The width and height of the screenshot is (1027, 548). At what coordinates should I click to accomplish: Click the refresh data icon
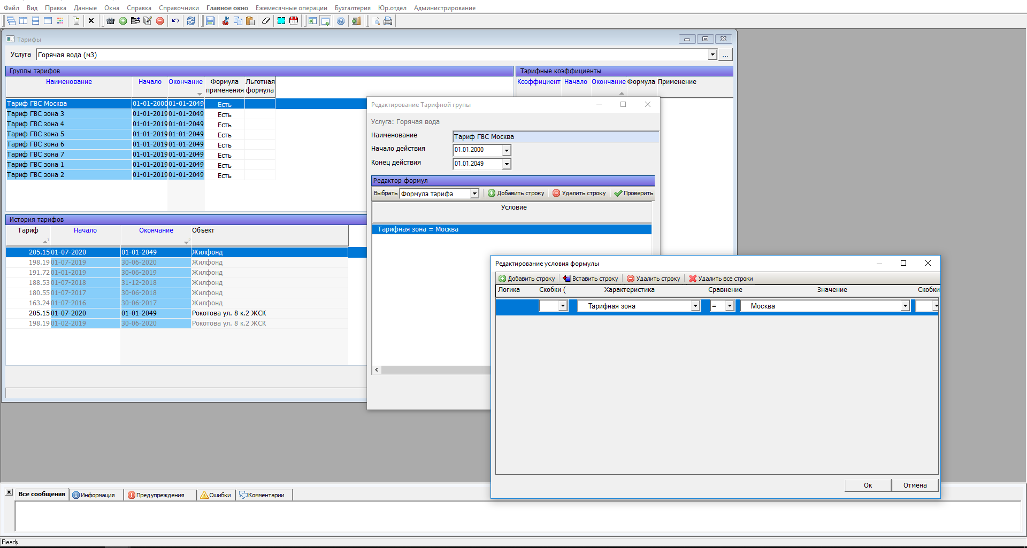[191, 21]
